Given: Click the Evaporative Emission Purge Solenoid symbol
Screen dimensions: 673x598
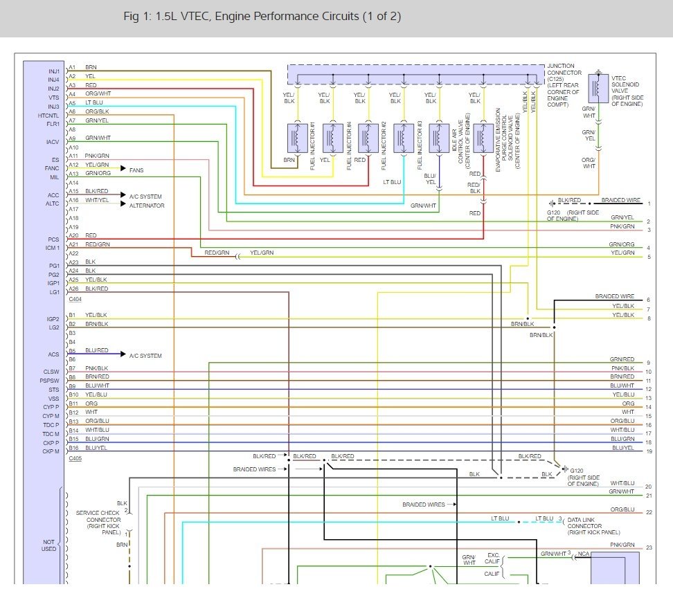Looking at the screenshot, I should coord(483,137).
